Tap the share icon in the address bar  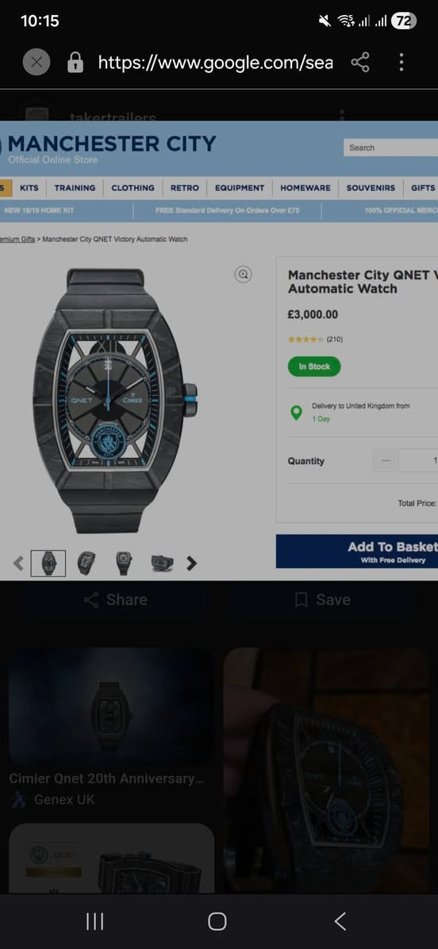(360, 62)
